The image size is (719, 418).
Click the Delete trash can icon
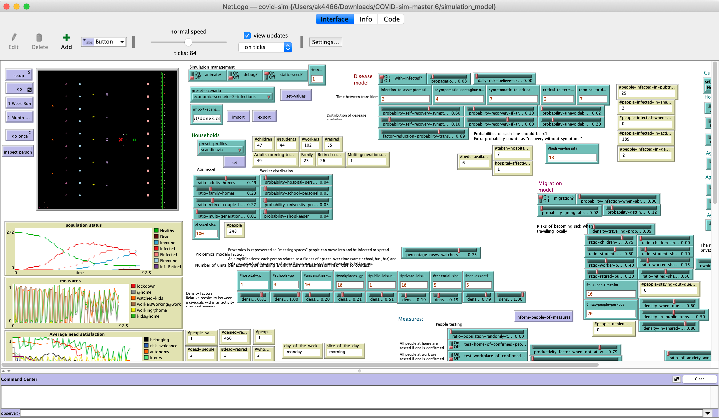click(39, 37)
